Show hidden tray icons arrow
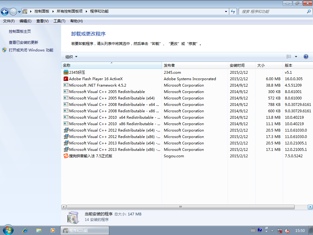The height and width of the screenshot is (235, 313). (x=272, y=231)
